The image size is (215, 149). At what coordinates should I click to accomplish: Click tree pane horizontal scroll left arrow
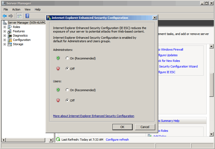pyautogui.click(x=3, y=140)
